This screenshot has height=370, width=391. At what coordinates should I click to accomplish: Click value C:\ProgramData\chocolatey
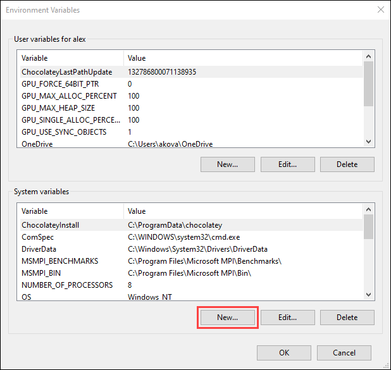pyautogui.click(x=175, y=225)
